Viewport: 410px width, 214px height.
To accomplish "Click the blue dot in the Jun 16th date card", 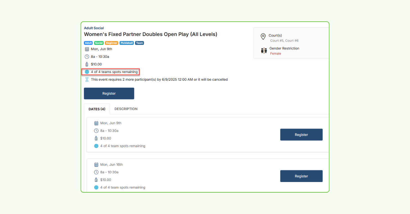I will point(96,187).
